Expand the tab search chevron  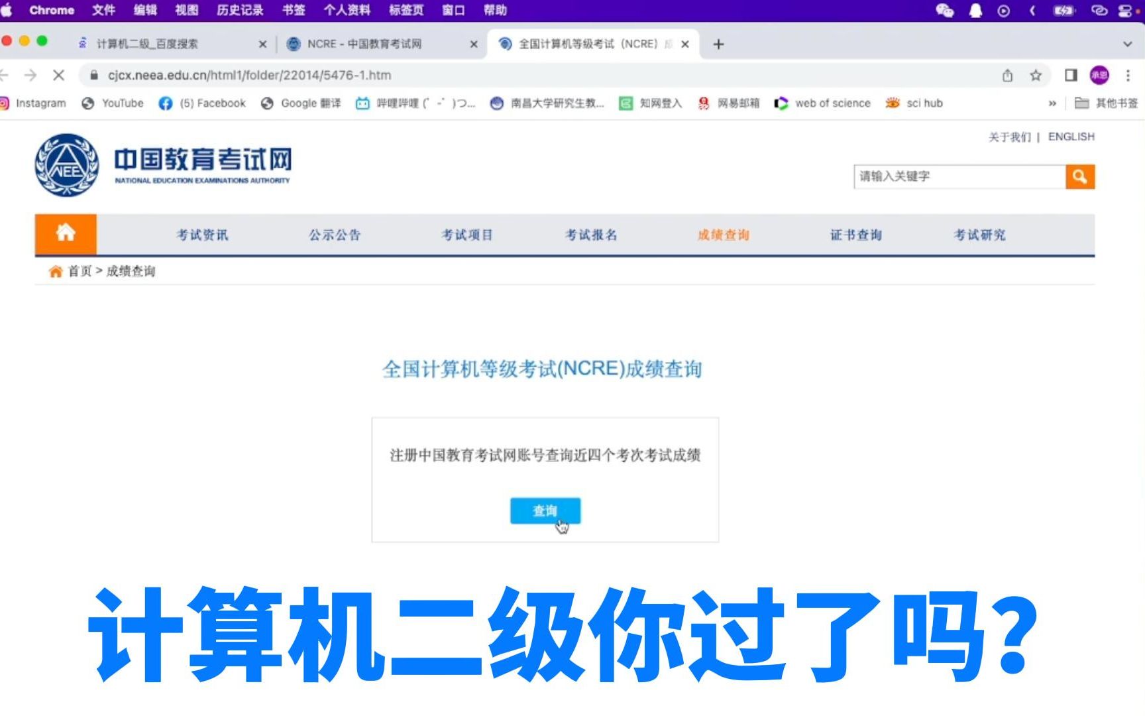coord(1126,44)
